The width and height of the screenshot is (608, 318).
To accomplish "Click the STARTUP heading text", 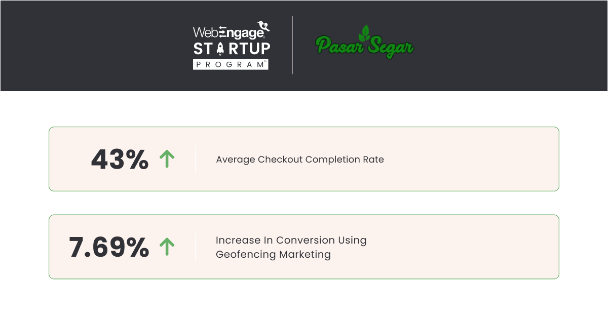I will point(232,49).
